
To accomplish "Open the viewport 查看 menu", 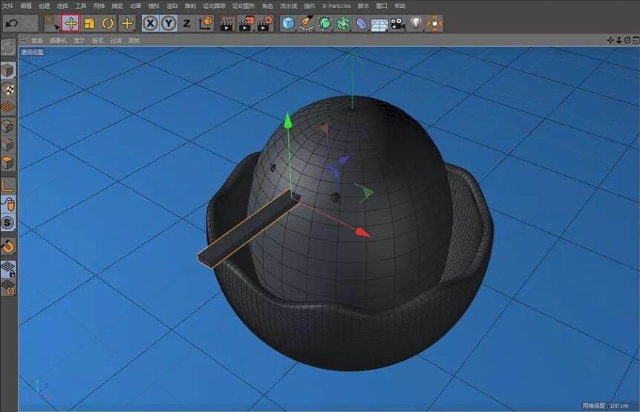I will pos(36,40).
